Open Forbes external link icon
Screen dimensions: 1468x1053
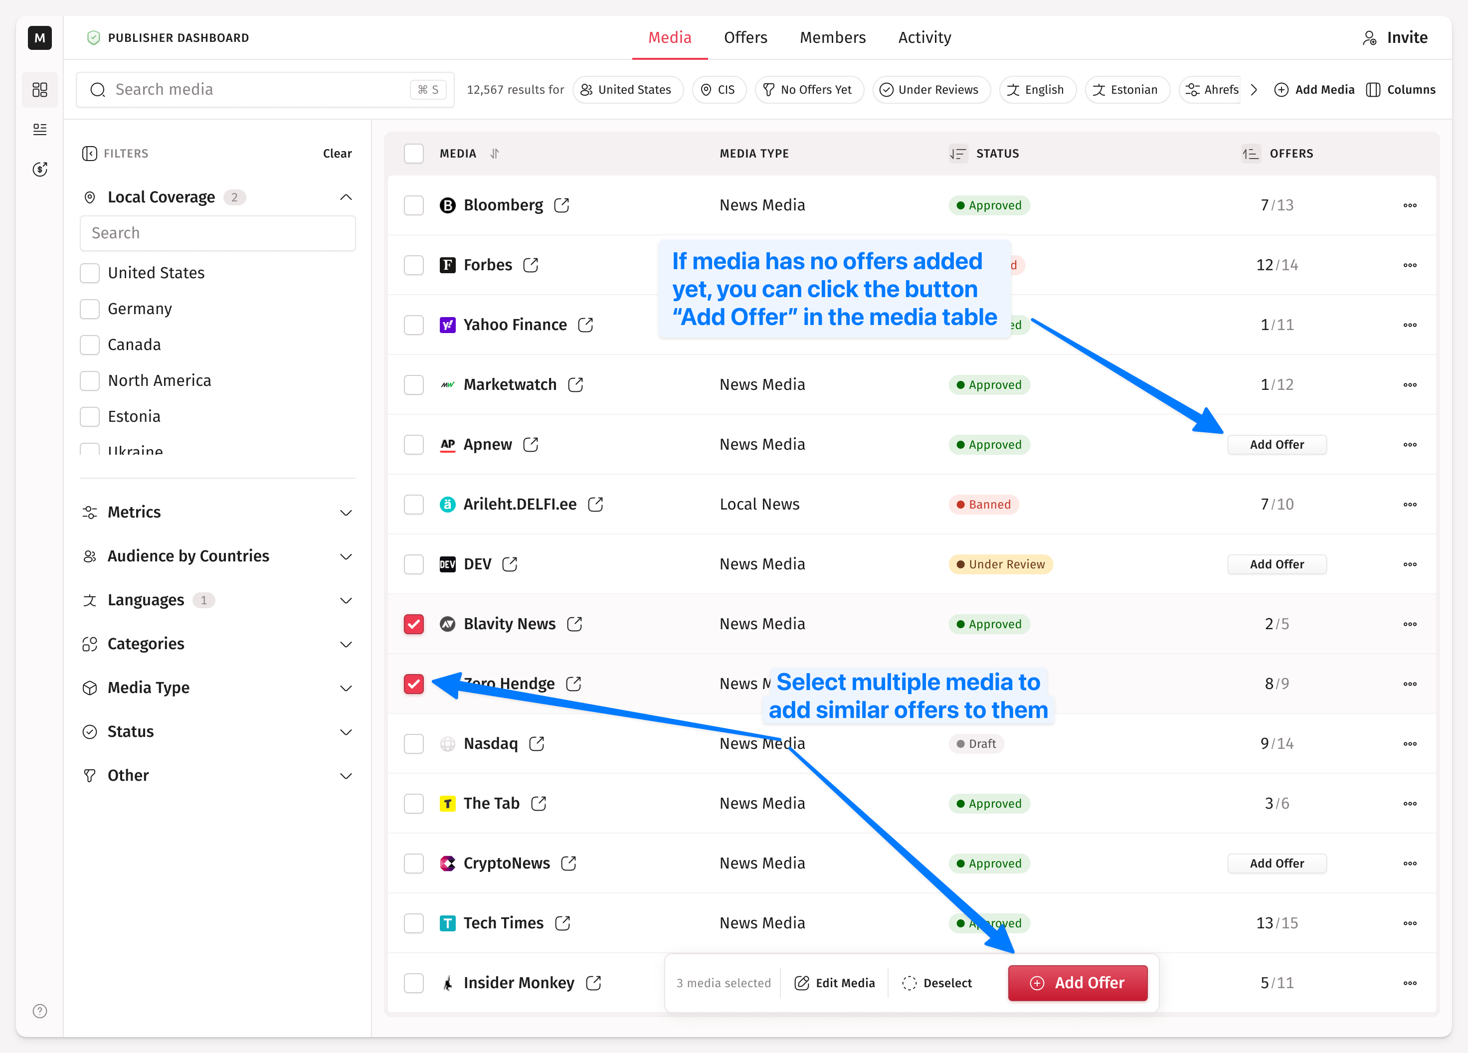coord(531,265)
